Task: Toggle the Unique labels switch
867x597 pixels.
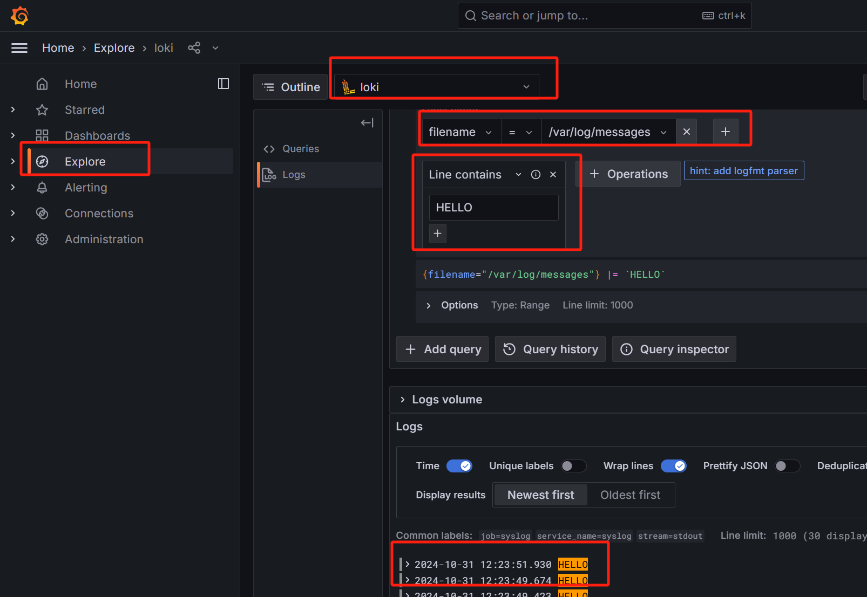Action: click(573, 466)
